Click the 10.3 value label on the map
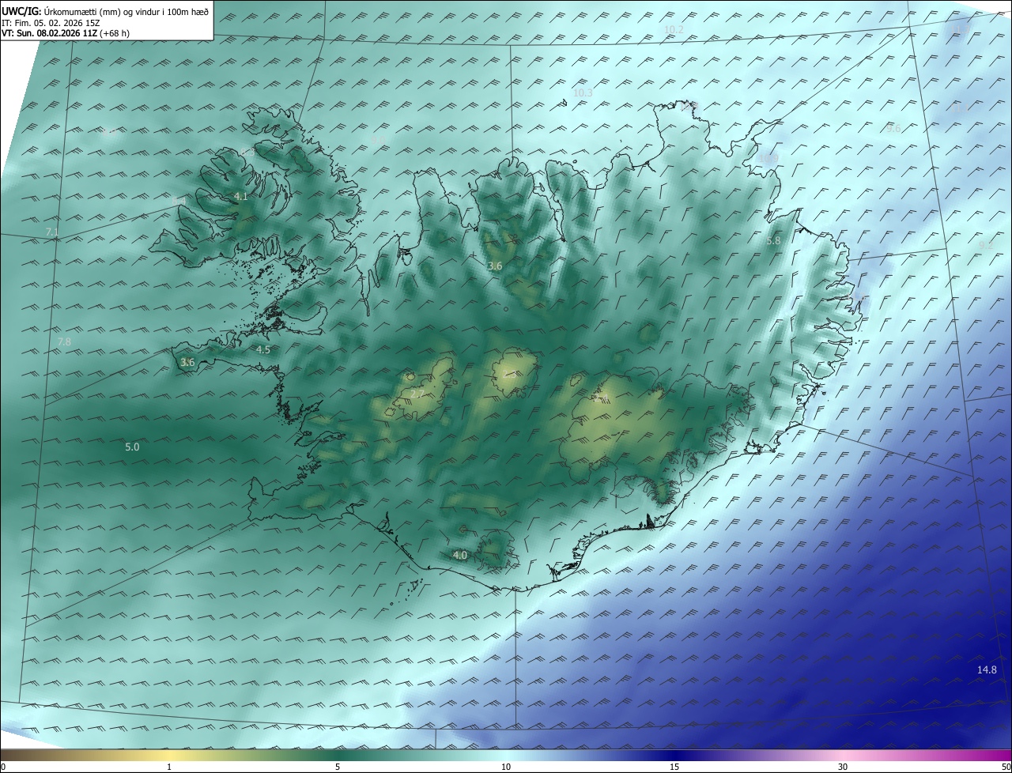The height and width of the screenshot is (773, 1012). pyautogui.click(x=582, y=93)
